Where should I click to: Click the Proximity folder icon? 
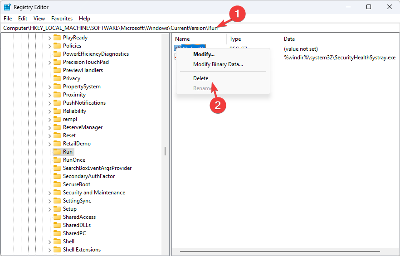(x=57, y=95)
